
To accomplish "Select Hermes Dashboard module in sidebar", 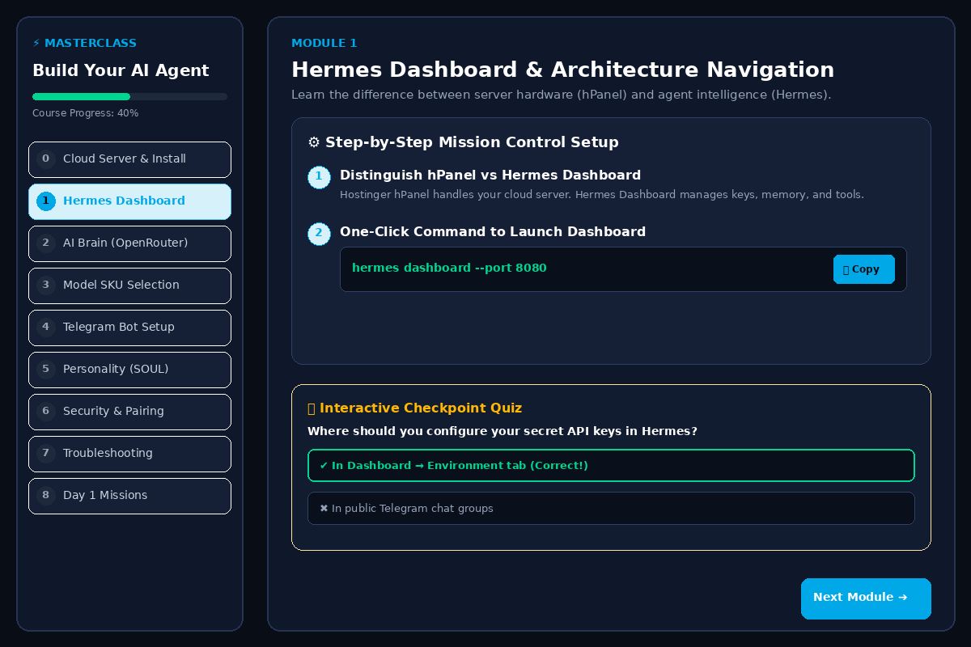I will click(129, 201).
